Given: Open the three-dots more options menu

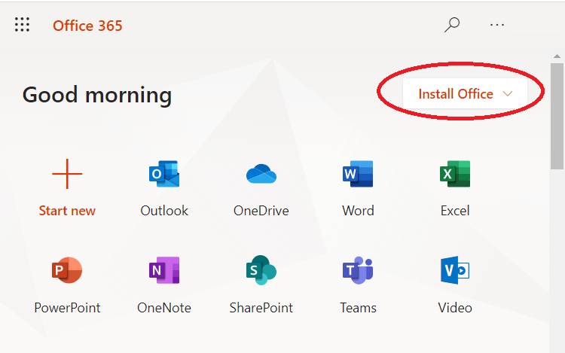Looking at the screenshot, I should (x=497, y=25).
